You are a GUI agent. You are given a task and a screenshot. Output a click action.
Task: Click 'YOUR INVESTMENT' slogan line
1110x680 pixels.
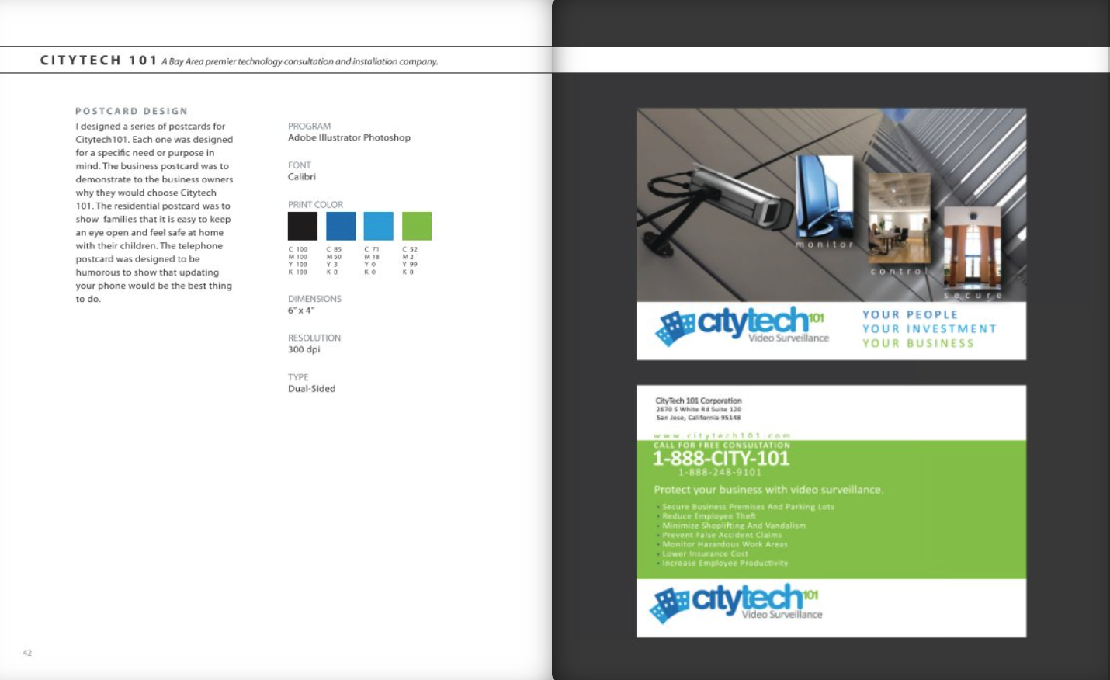[929, 329]
